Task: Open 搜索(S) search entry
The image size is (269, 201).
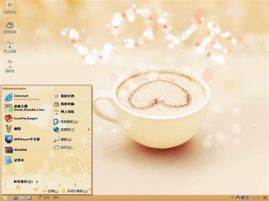Action: pos(63,139)
